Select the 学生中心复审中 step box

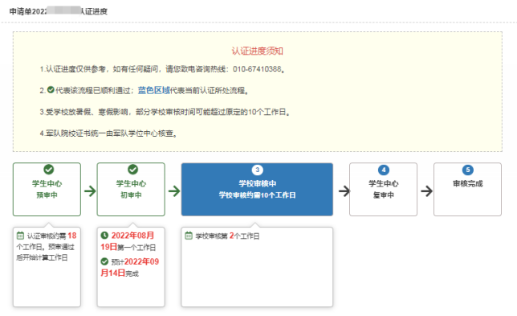tap(384, 189)
